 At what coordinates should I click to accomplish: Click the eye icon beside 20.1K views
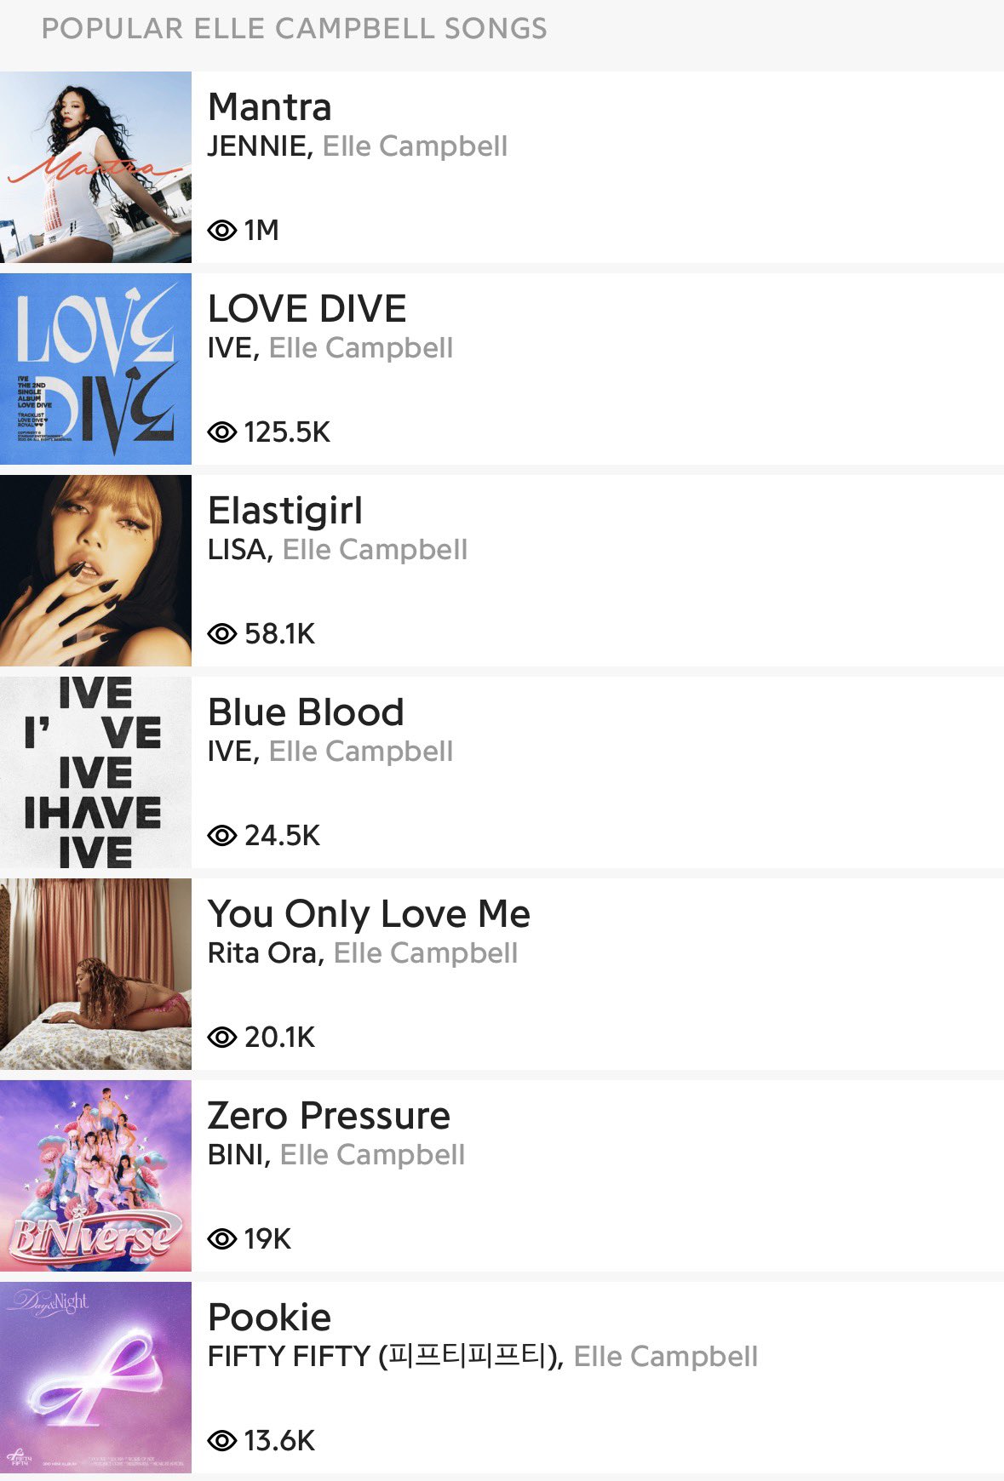pyautogui.click(x=222, y=1037)
